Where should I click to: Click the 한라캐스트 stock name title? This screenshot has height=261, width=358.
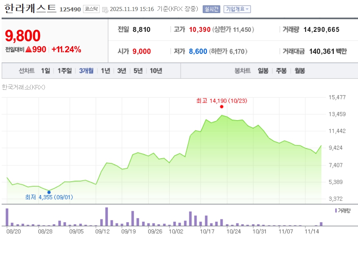(x=31, y=9)
